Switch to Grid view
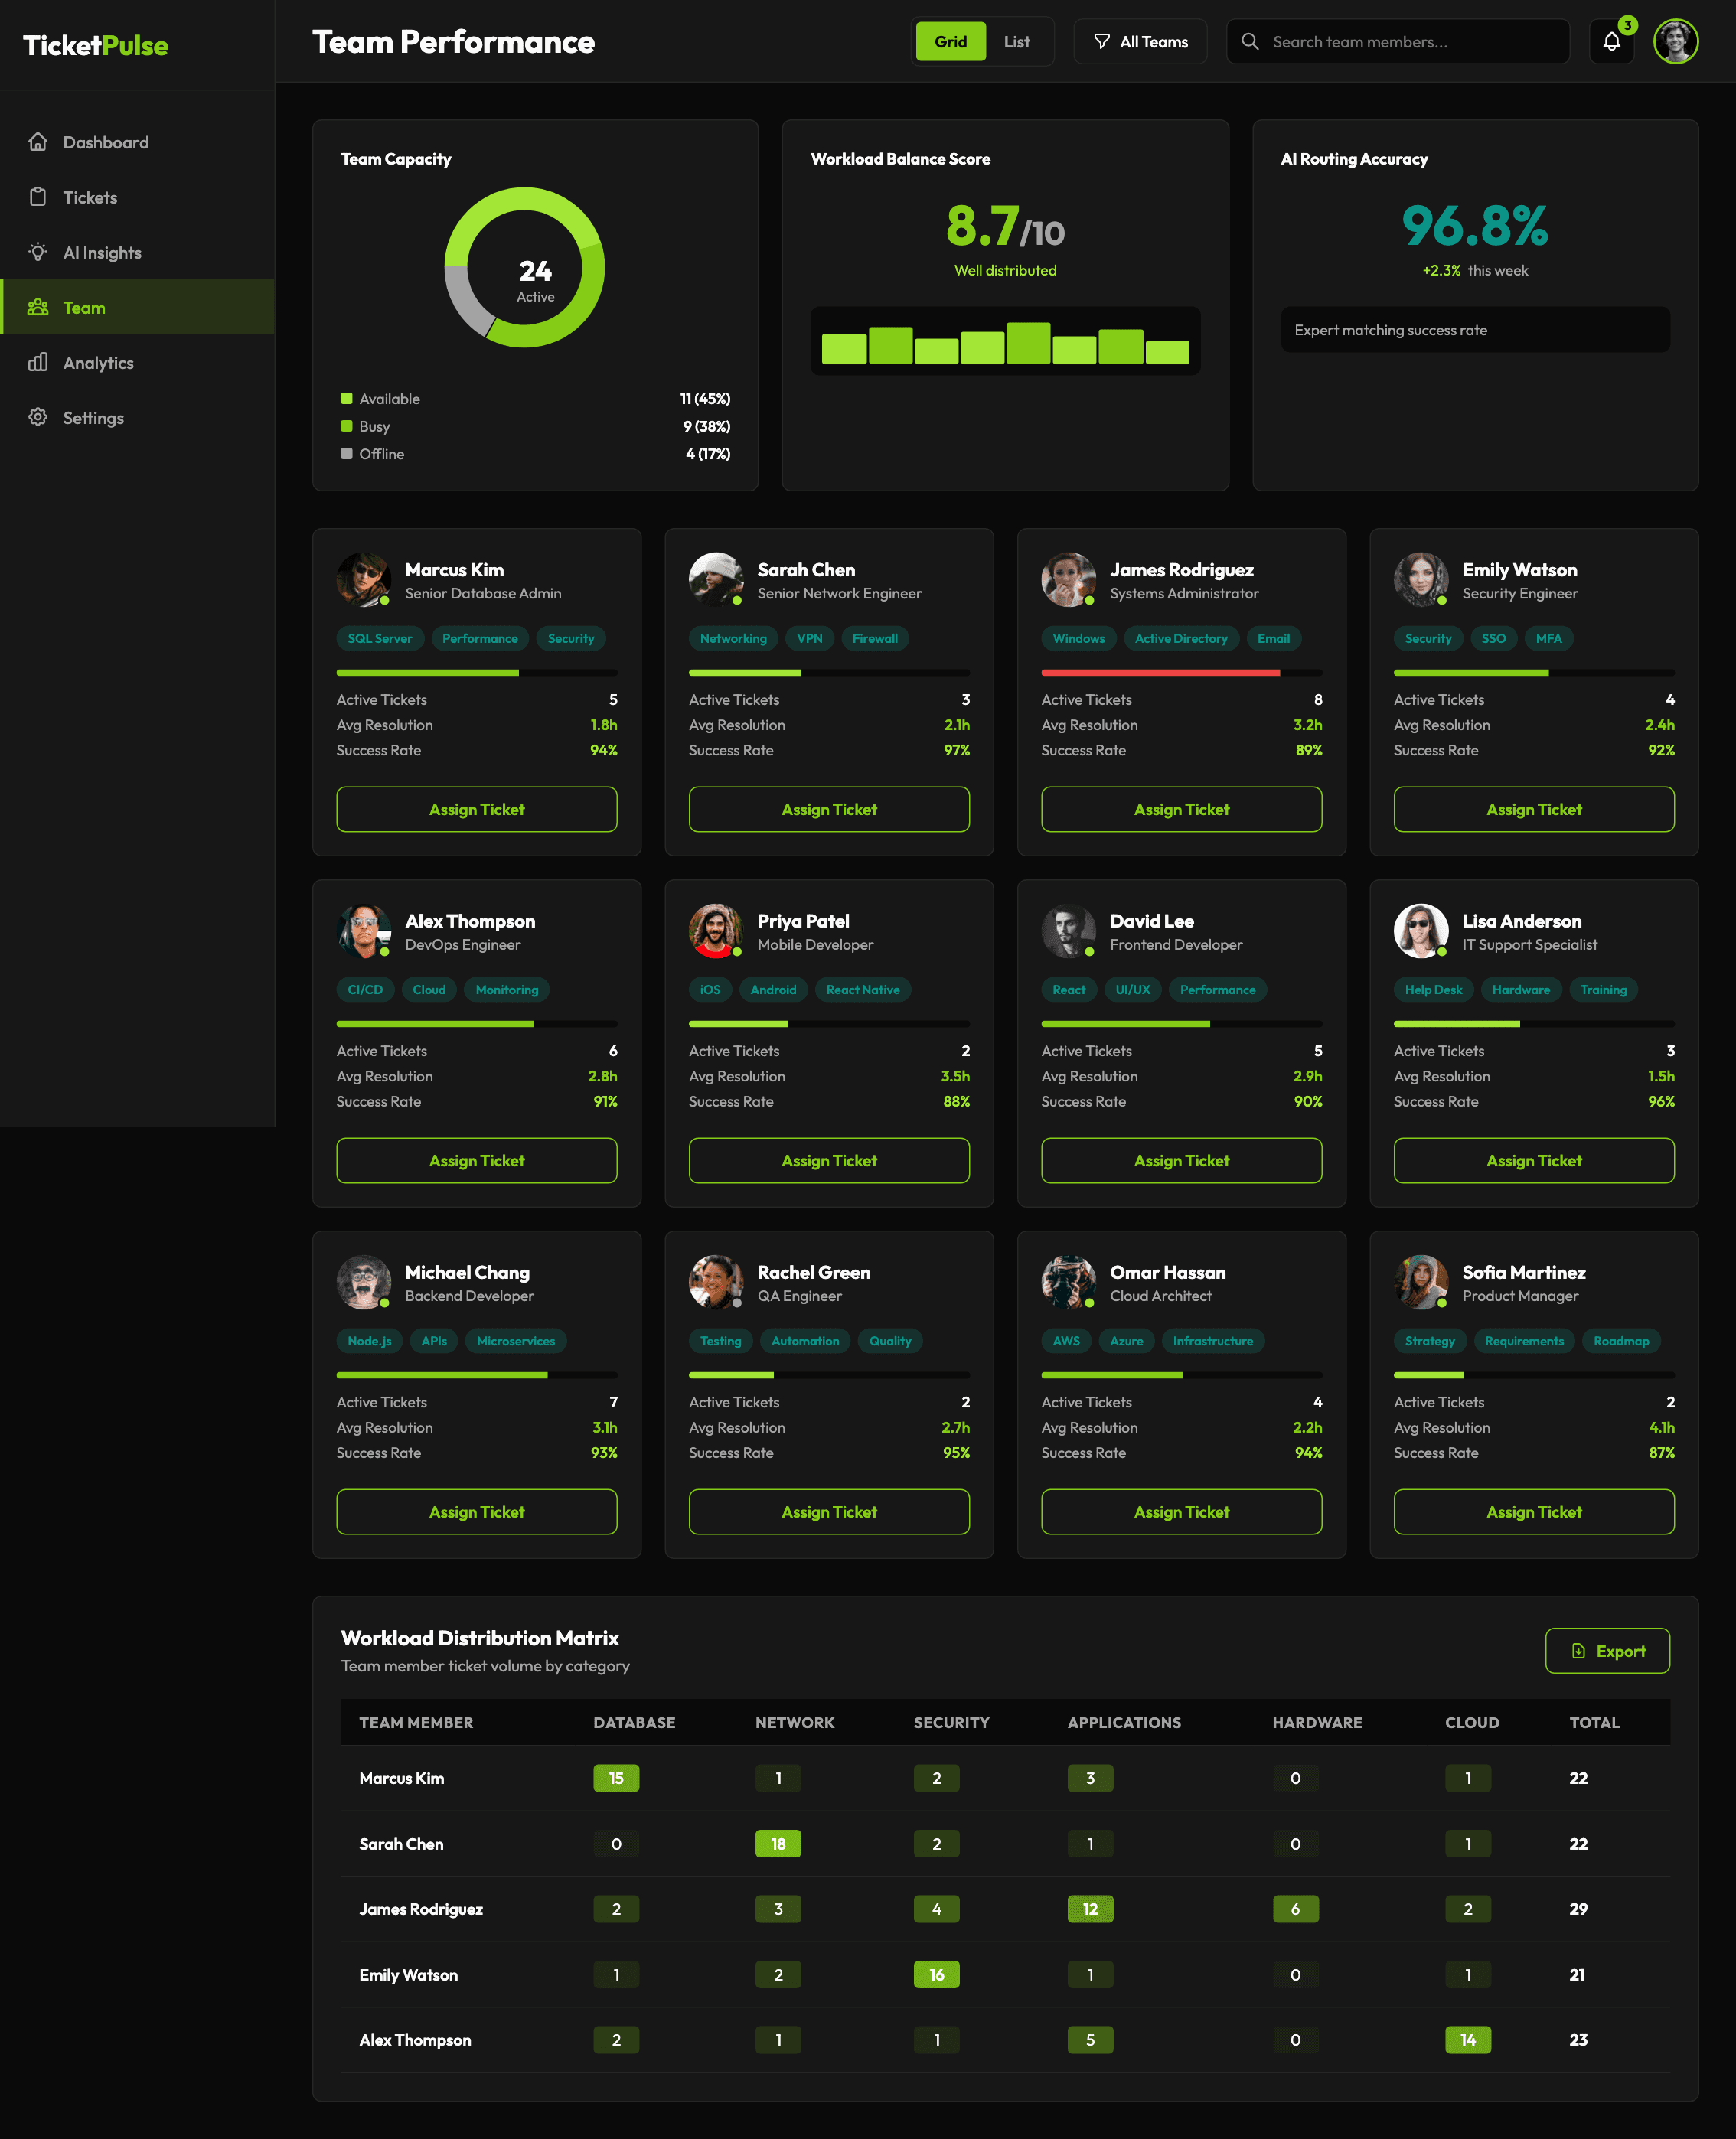Screen dimensions: 1736x2139 [x=950, y=42]
